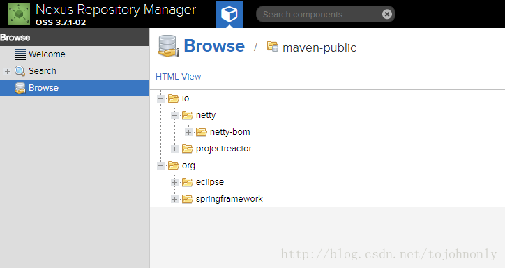505x268 pixels.
Task: Expand the netty-bom folder node
Action: pos(189,132)
